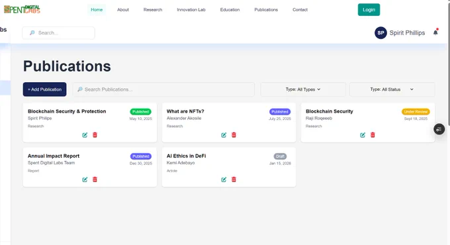Open the Contact nav item
450x245 pixels.
(x=300, y=10)
